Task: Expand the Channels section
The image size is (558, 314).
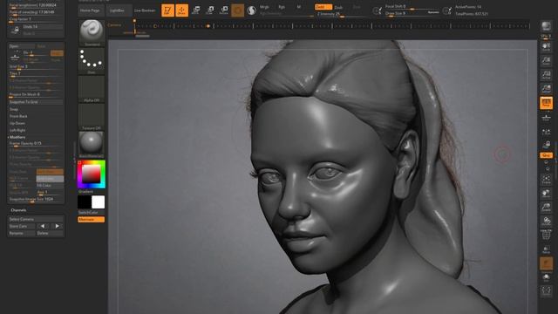Action: pyautogui.click(x=18, y=210)
